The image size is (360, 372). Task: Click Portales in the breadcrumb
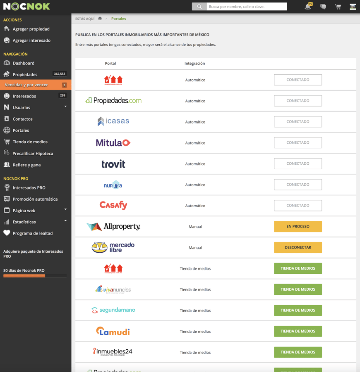coord(119,19)
